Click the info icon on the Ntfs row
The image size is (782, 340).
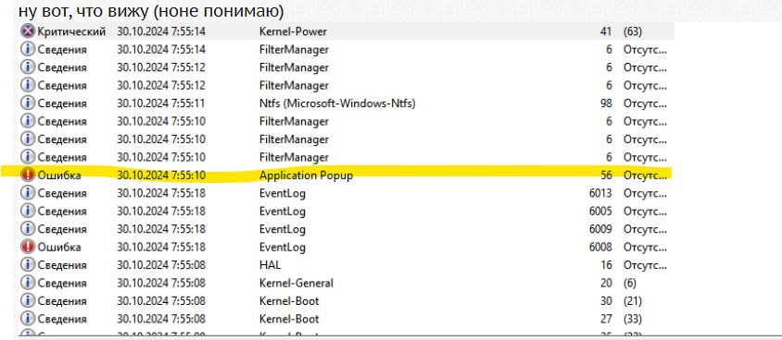pyautogui.click(x=28, y=103)
